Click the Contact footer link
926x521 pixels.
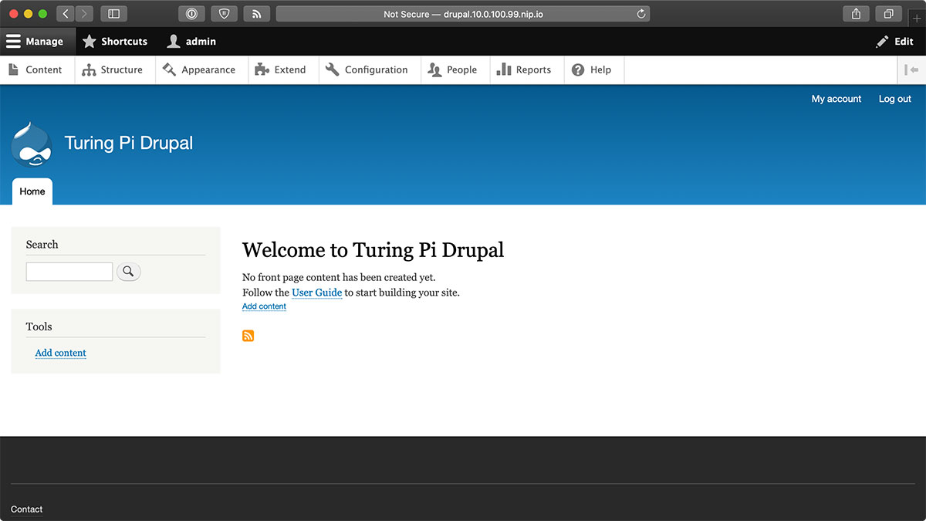click(27, 509)
